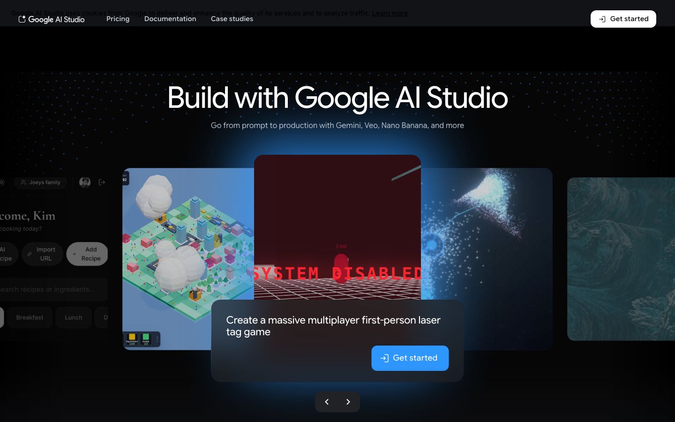The image size is (675, 422).
Task: Open the Documentation menu item
Action: [170, 19]
